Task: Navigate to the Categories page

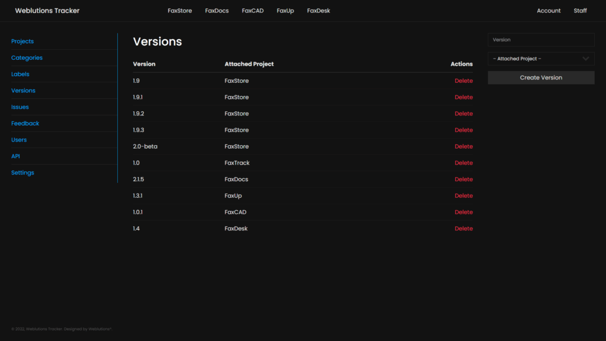Action: tap(27, 57)
